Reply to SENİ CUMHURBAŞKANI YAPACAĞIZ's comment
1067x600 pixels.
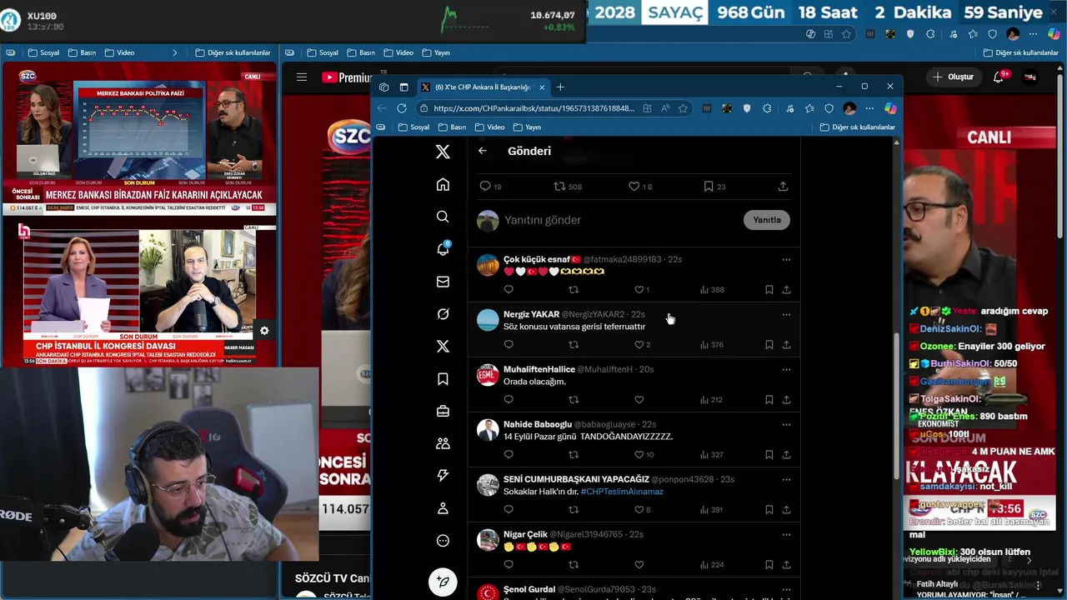click(508, 510)
